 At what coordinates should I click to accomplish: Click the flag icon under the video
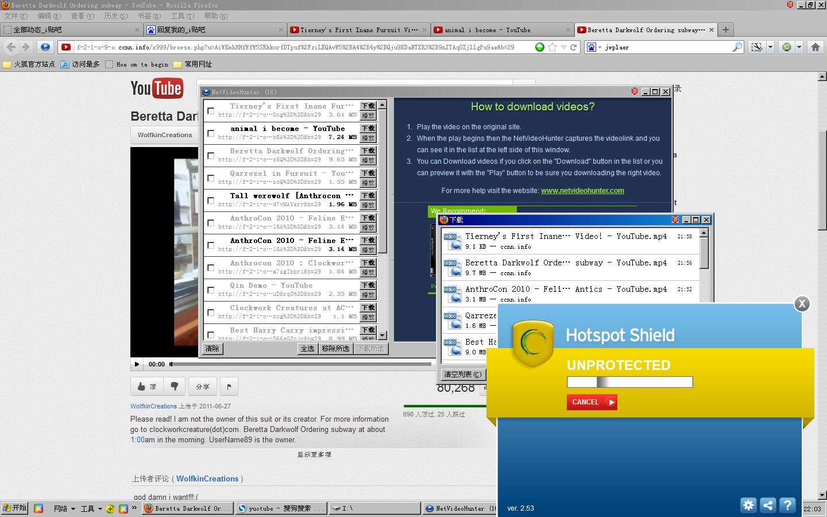pyautogui.click(x=229, y=387)
